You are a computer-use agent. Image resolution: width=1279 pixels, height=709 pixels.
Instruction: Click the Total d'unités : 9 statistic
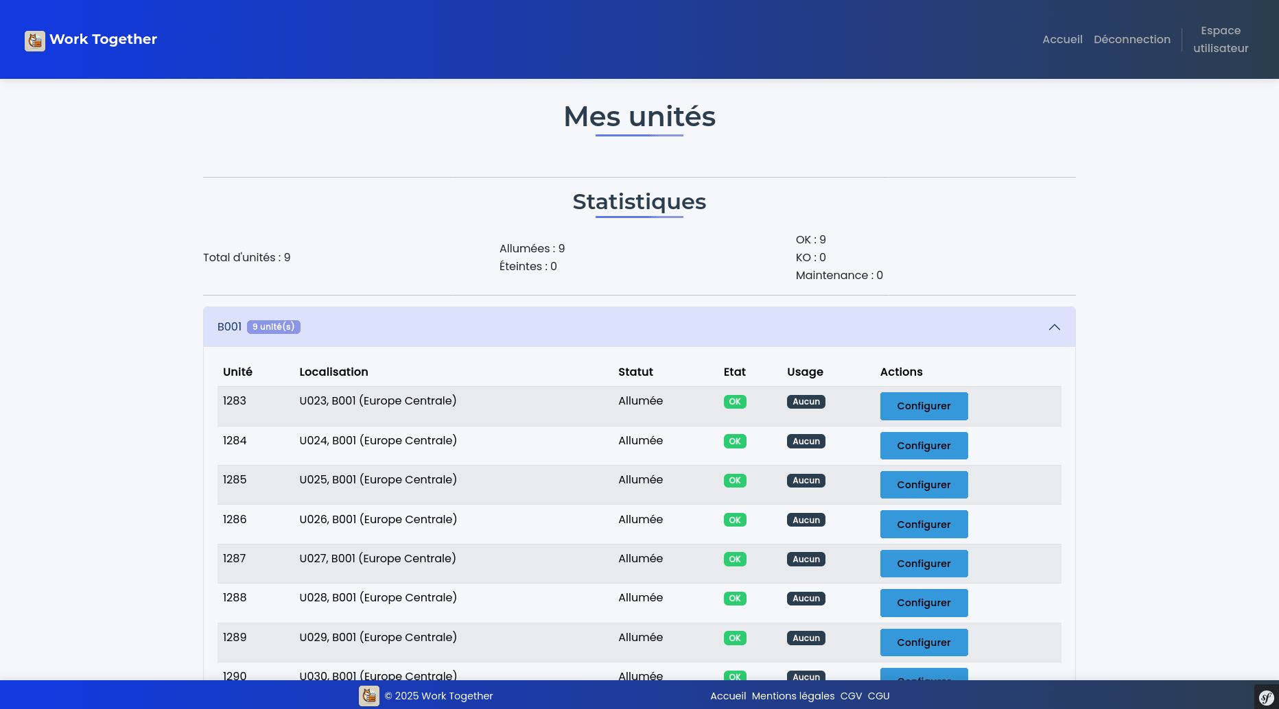tap(247, 258)
